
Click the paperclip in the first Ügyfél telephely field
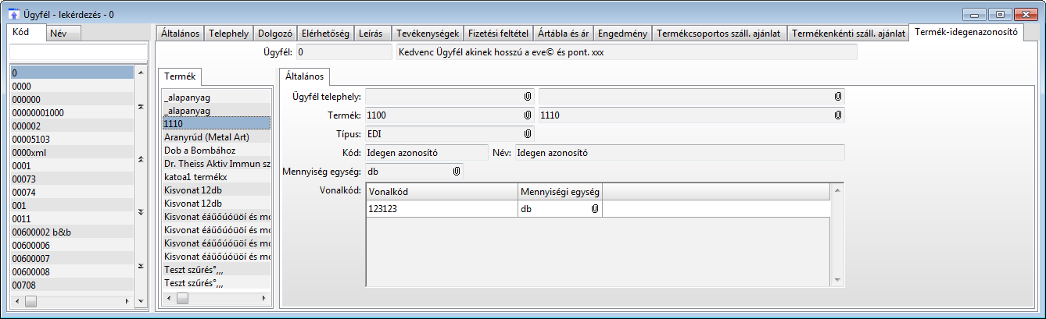(x=528, y=97)
